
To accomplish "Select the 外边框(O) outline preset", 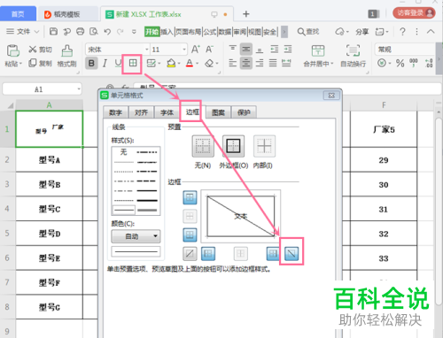I will point(233,146).
